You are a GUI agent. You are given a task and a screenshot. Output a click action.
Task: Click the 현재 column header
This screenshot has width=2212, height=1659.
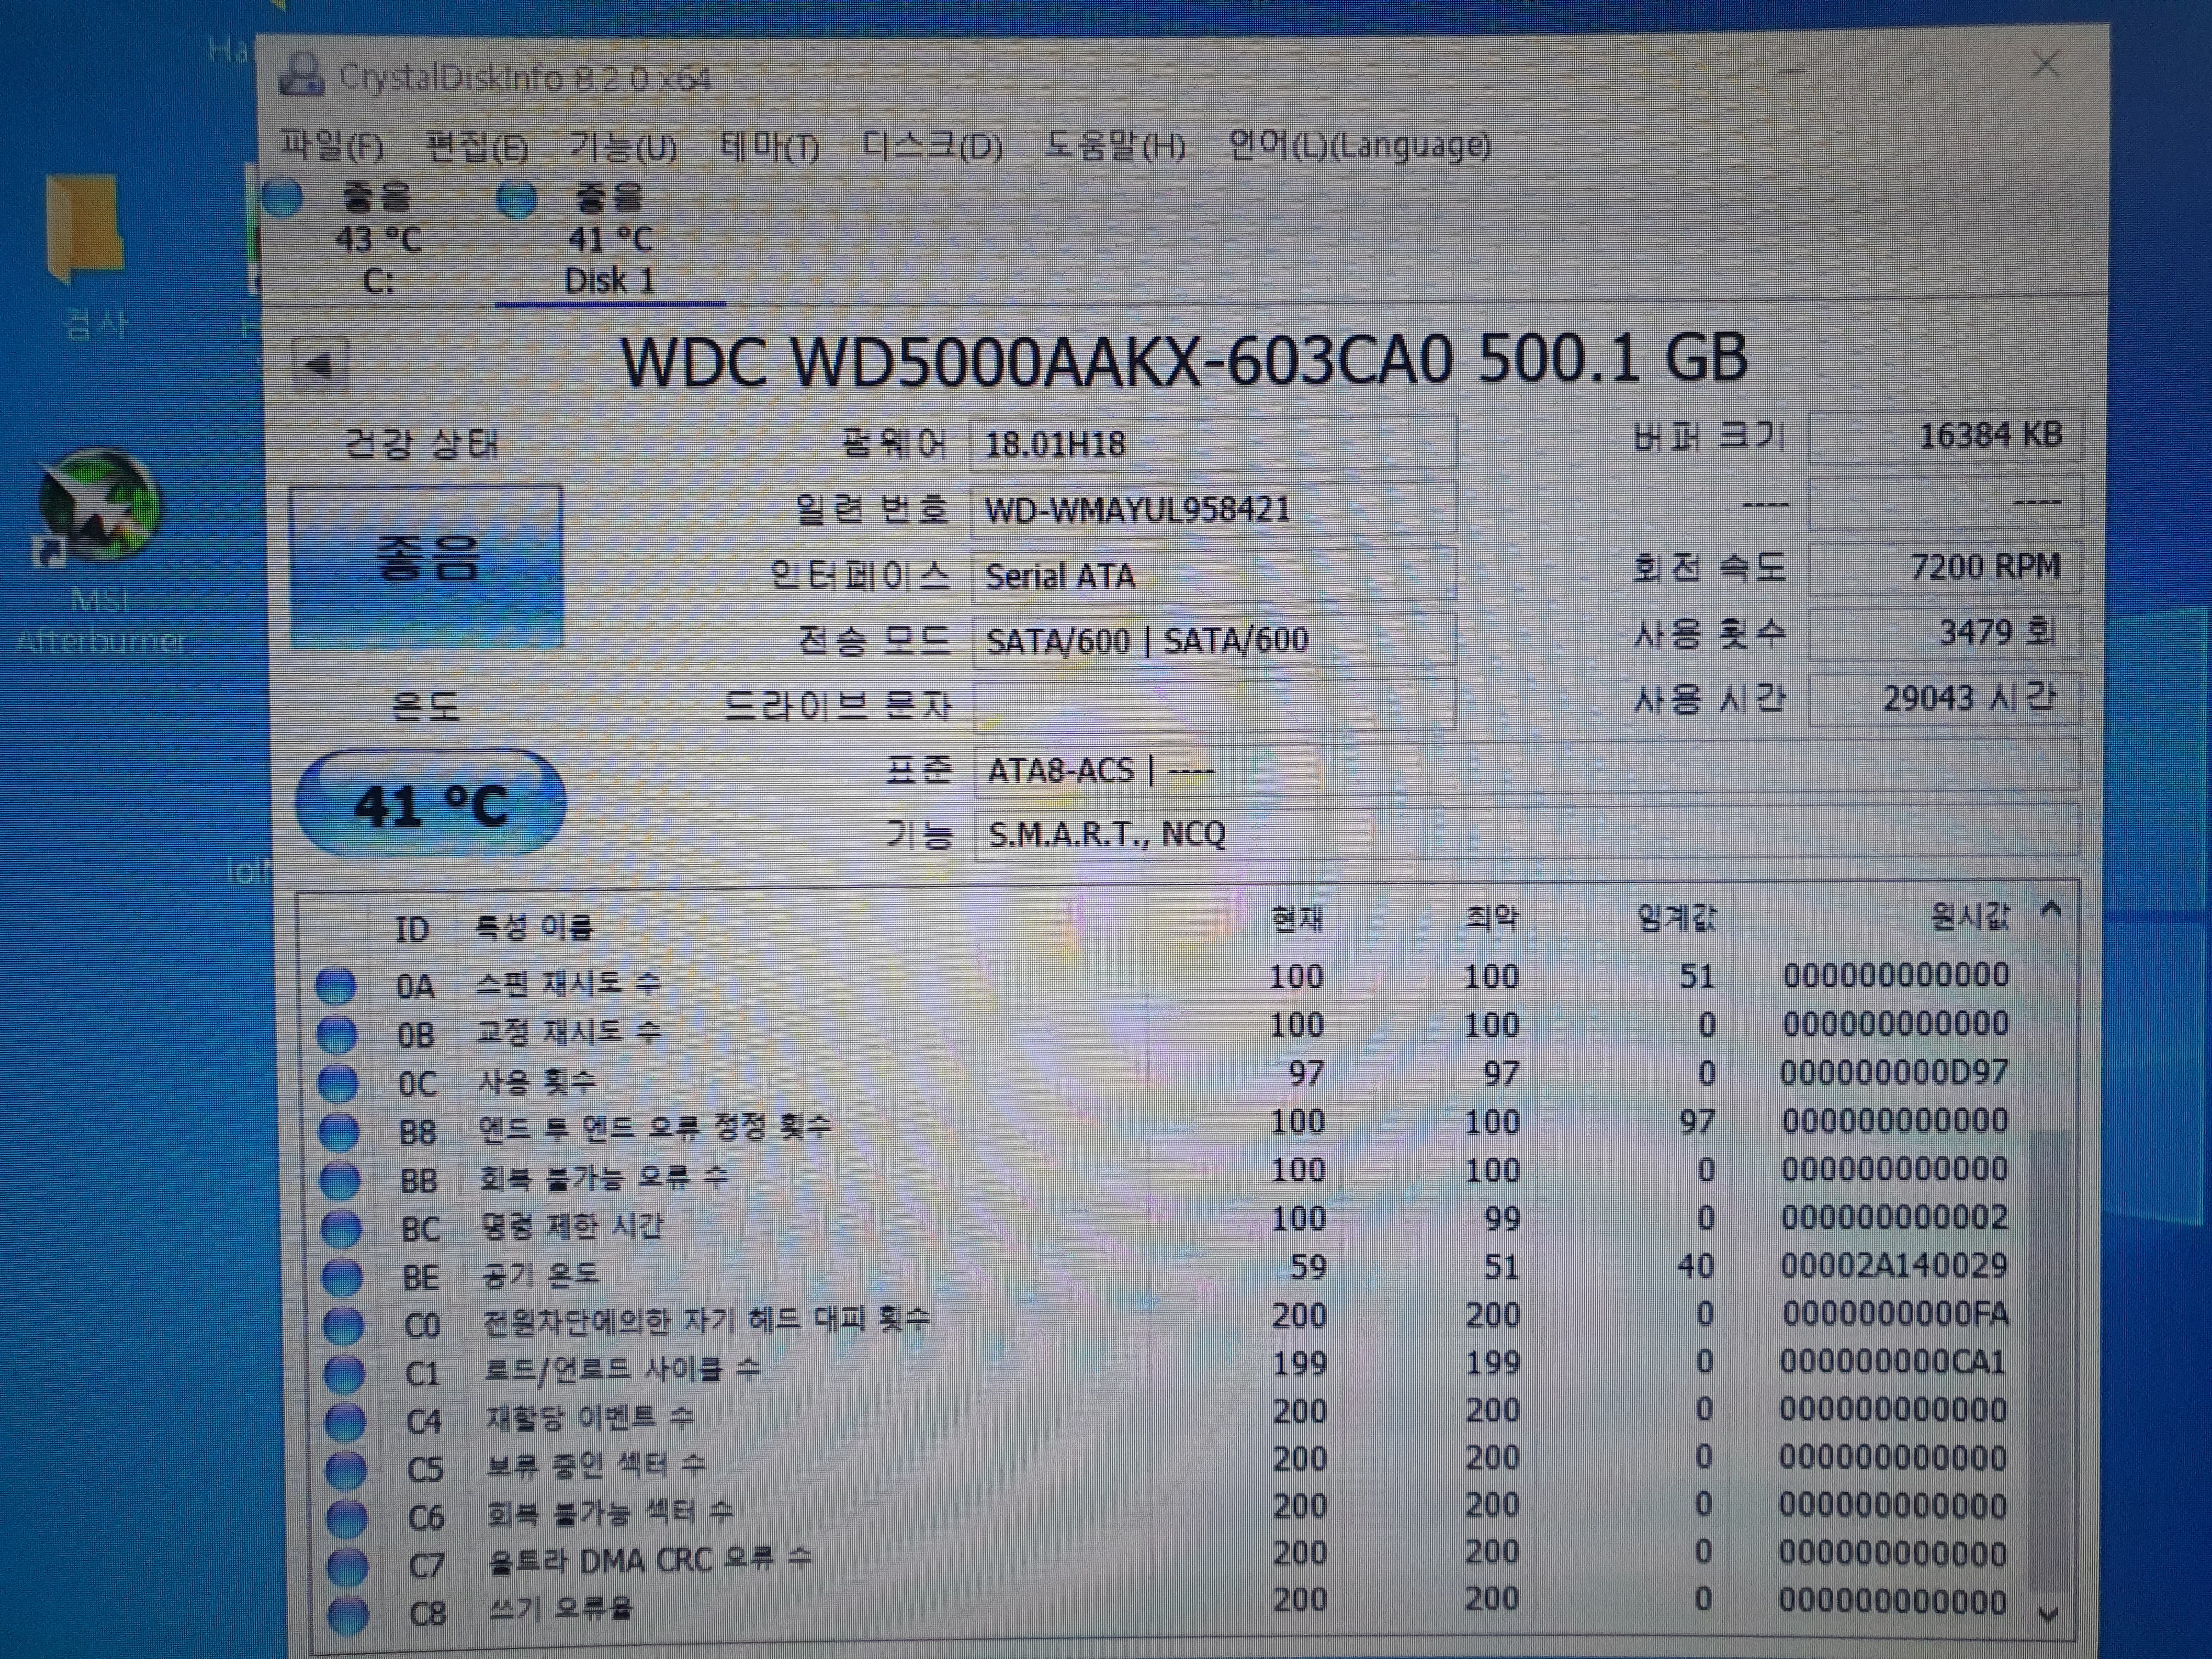pos(1296,919)
